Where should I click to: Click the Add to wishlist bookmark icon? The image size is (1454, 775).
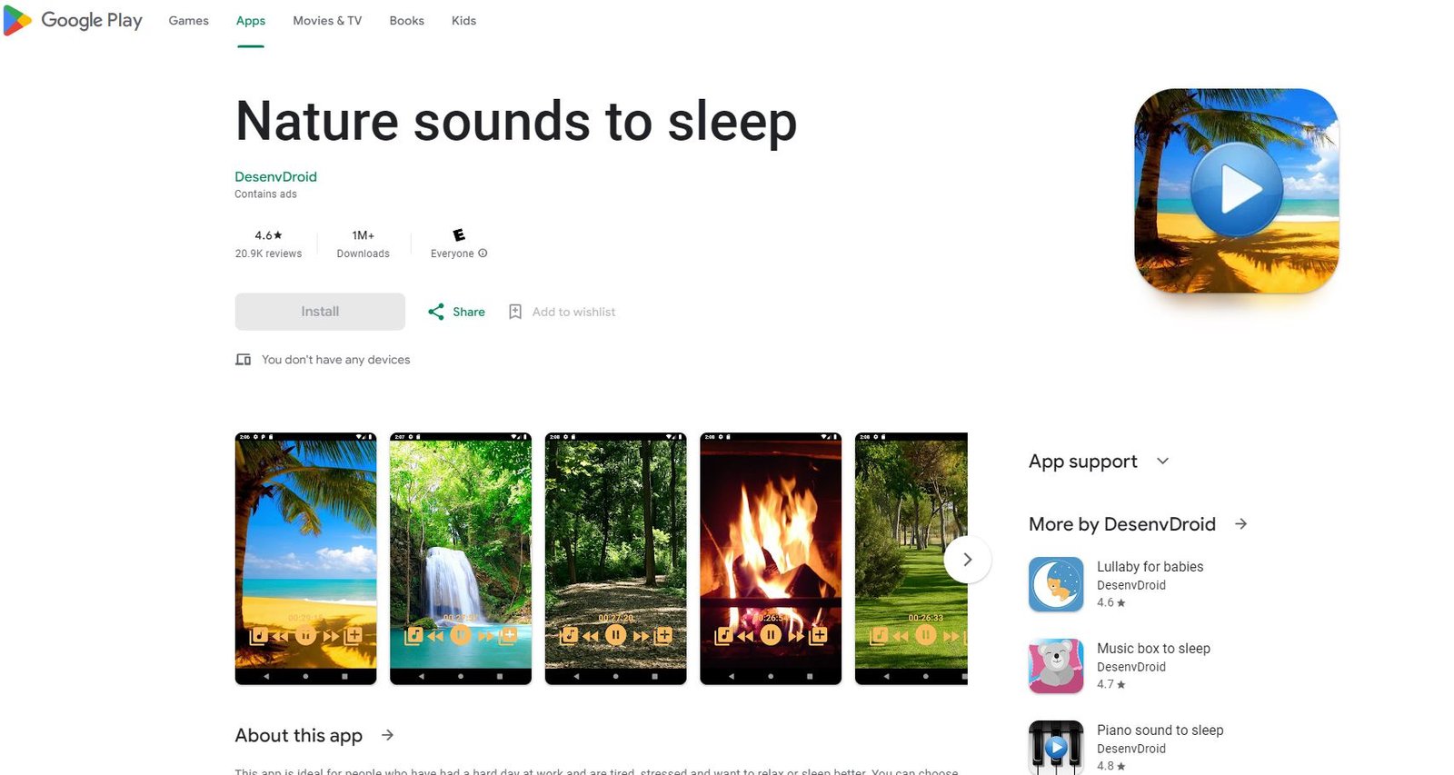pyautogui.click(x=515, y=312)
